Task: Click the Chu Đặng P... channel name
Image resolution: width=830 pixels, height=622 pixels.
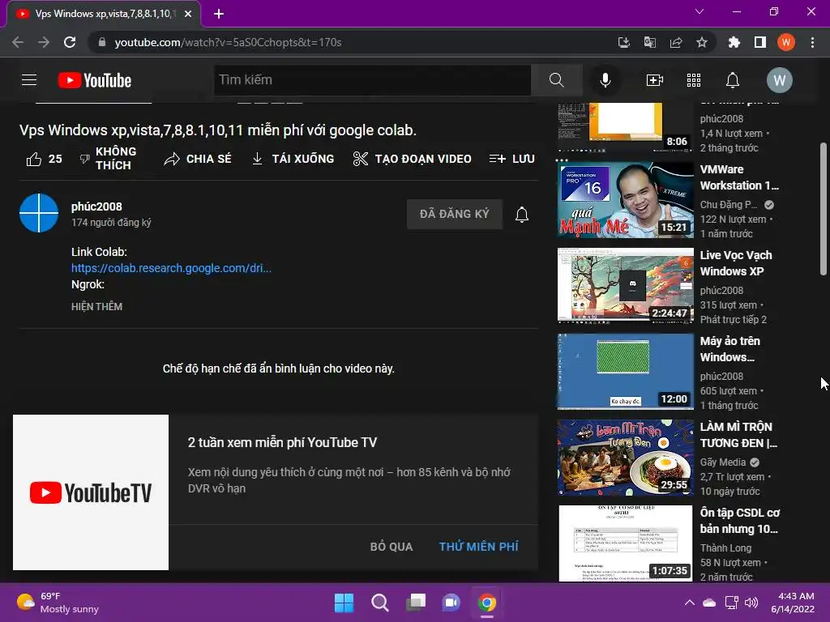Action: coord(729,205)
